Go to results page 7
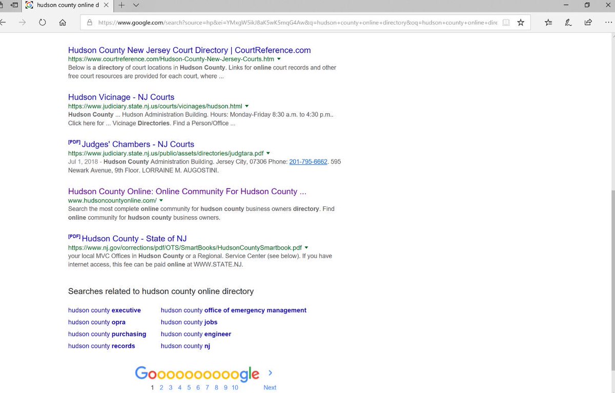The height and width of the screenshot is (393, 615). 207,387
